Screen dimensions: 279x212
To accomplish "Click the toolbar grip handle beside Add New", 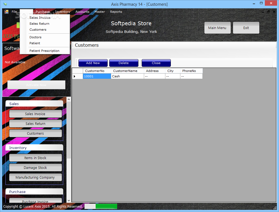I will [x=77, y=63].
